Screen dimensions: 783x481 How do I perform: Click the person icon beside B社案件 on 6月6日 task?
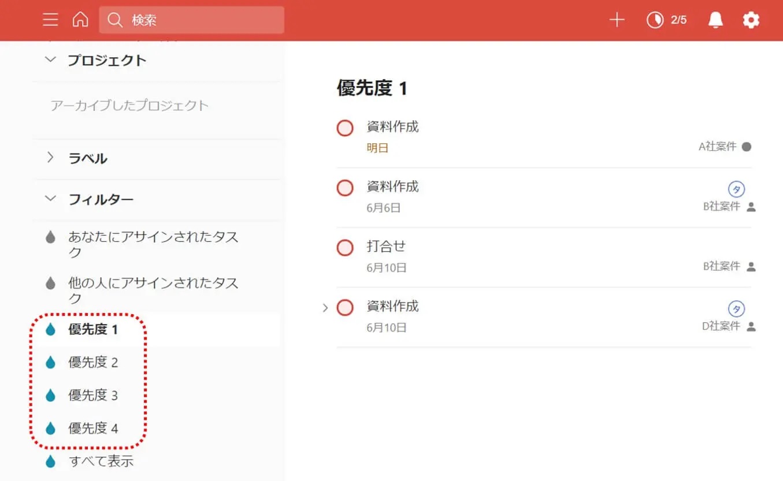click(751, 207)
